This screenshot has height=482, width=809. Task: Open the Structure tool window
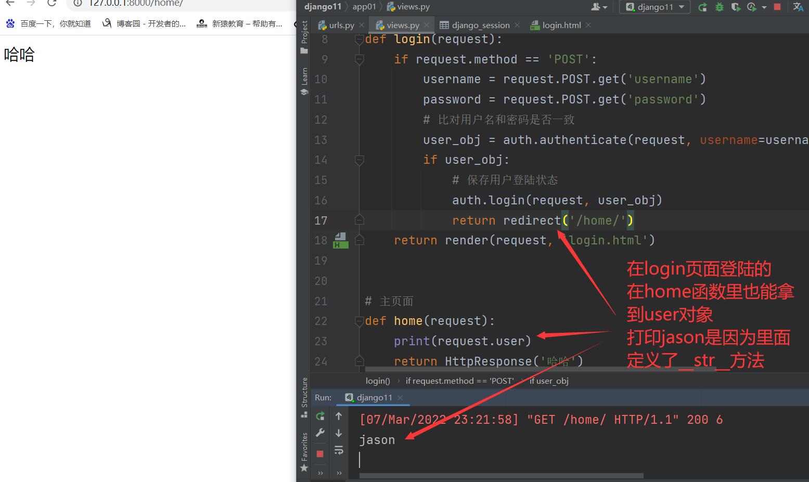coord(304,398)
